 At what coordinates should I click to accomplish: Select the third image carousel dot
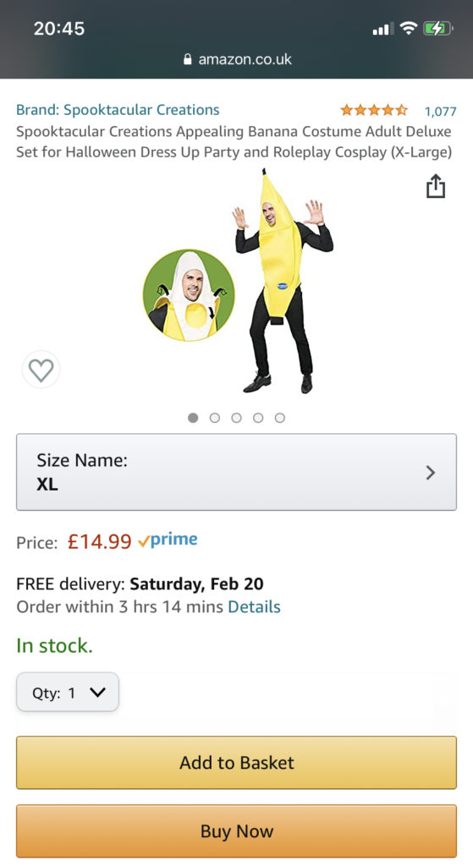point(237,418)
